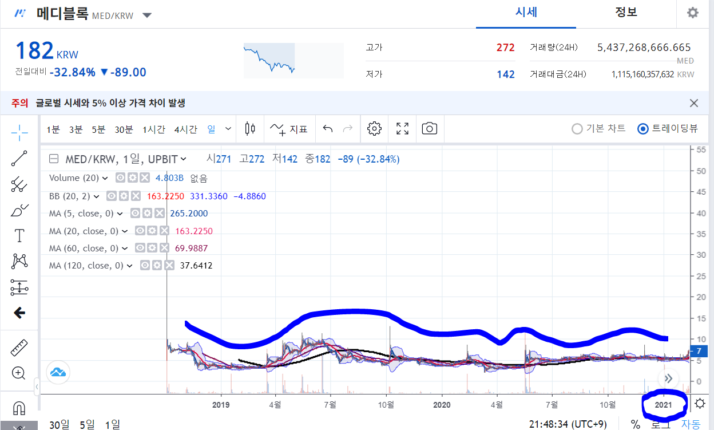The height and width of the screenshot is (430, 714).
Task: Remove the Volume (20) indicator
Action: [x=144, y=178]
